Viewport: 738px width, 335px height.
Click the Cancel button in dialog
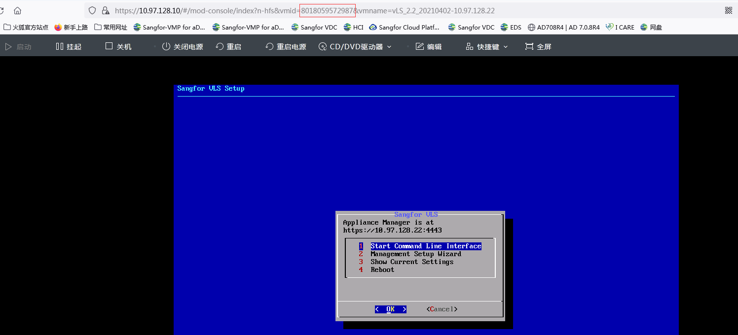tap(442, 309)
